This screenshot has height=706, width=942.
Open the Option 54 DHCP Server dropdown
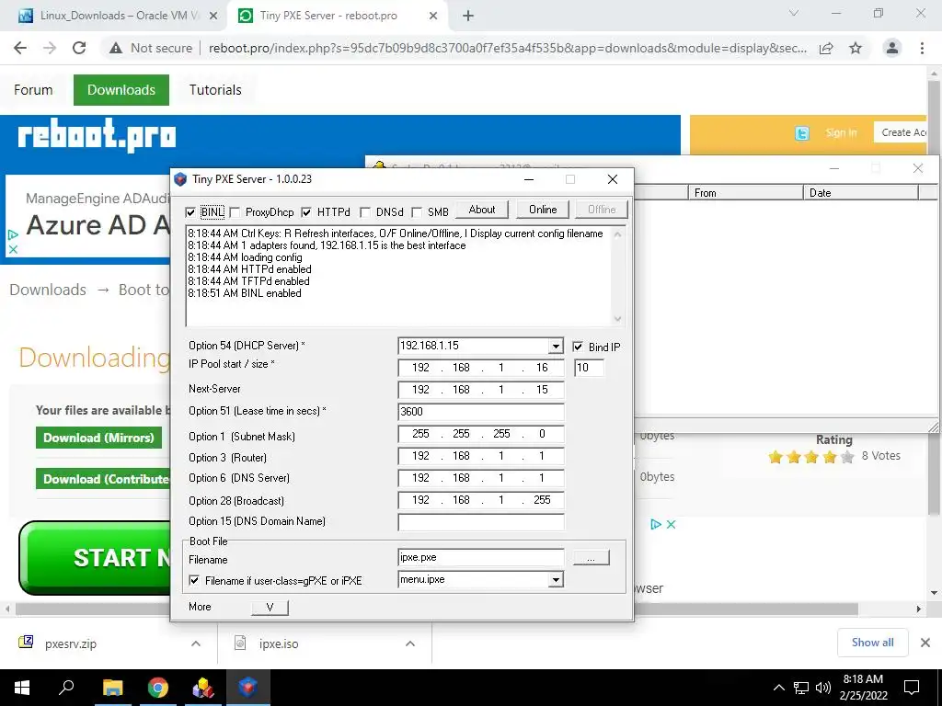[x=556, y=346]
